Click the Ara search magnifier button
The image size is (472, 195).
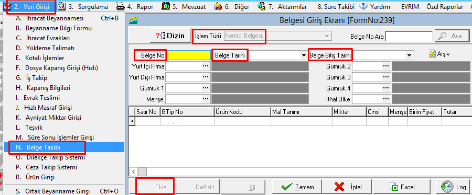(452, 36)
